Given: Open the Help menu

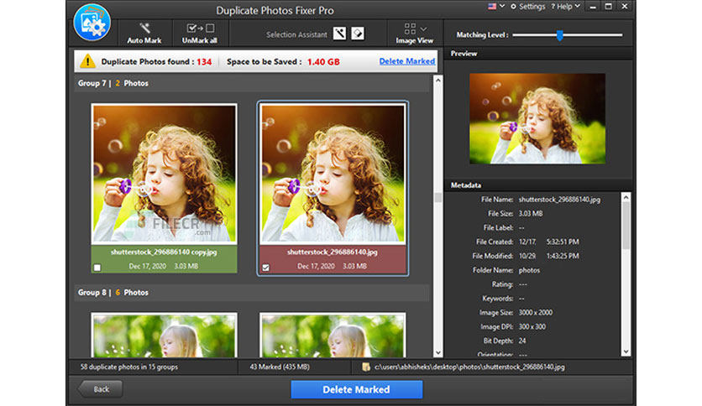Looking at the screenshot, I should (x=565, y=6).
